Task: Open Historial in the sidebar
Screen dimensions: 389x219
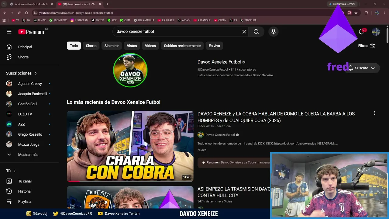Action: [25, 191]
